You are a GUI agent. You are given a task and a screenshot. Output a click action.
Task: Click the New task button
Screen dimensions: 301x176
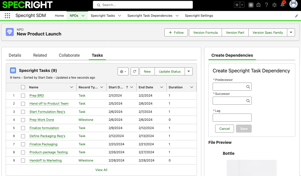pos(147,71)
